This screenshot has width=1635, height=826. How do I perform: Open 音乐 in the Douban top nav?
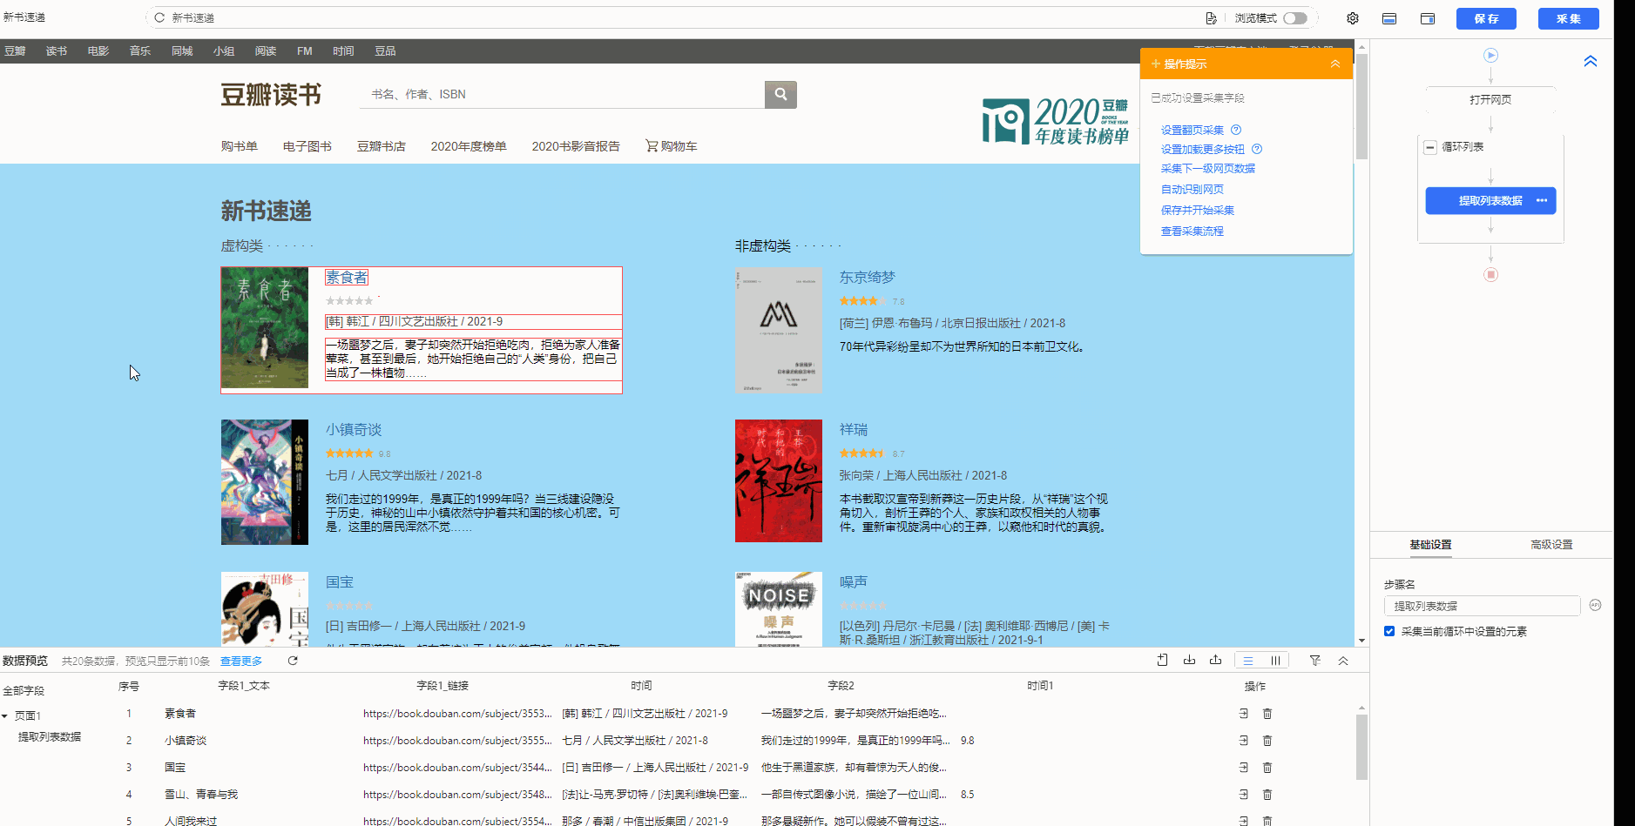tap(140, 50)
